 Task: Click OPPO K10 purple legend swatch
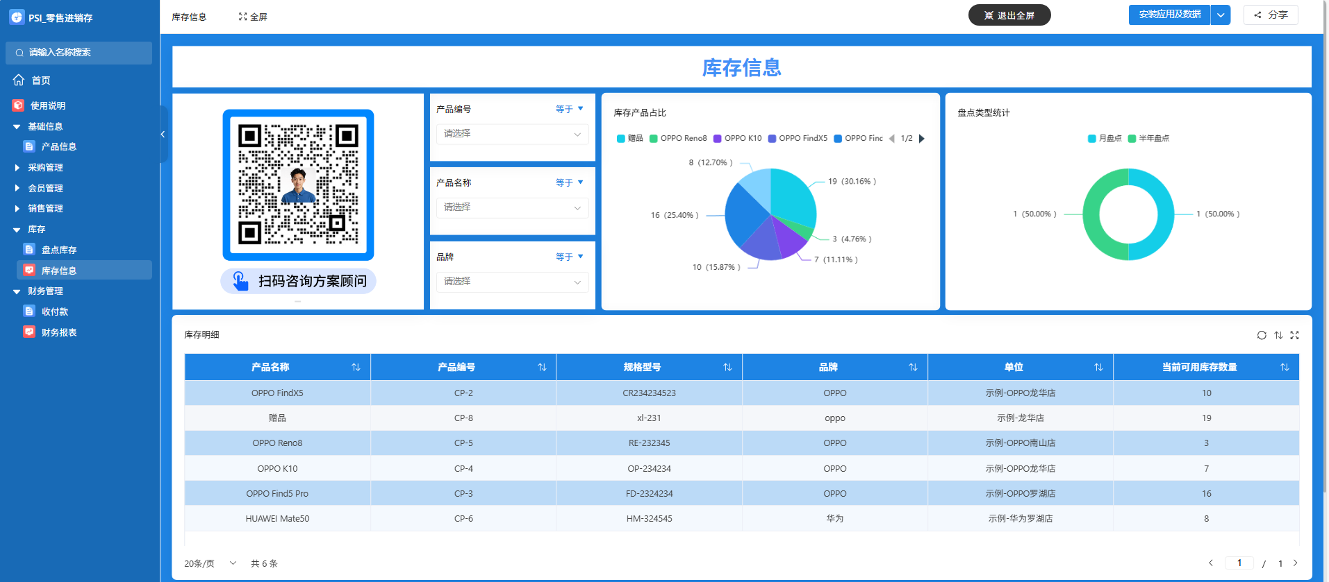[x=718, y=139]
